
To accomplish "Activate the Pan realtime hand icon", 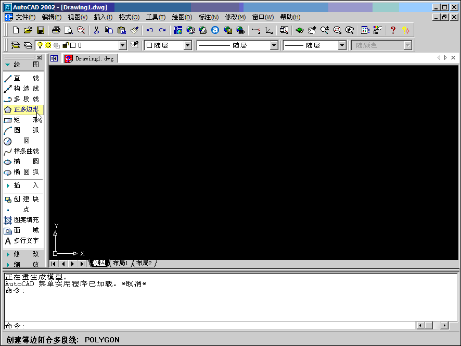I will point(312,31).
